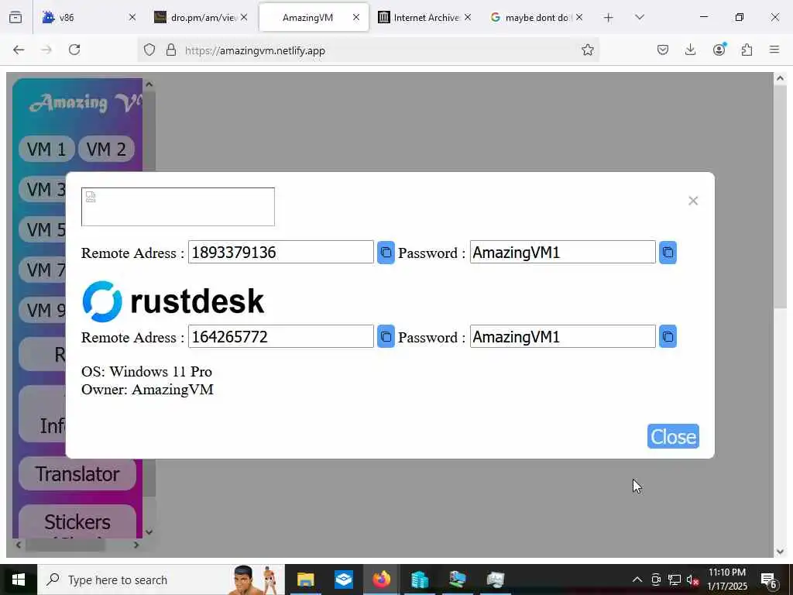Reload the current page
Image resolution: width=793 pixels, height=595 pixels.
[74, 50]
